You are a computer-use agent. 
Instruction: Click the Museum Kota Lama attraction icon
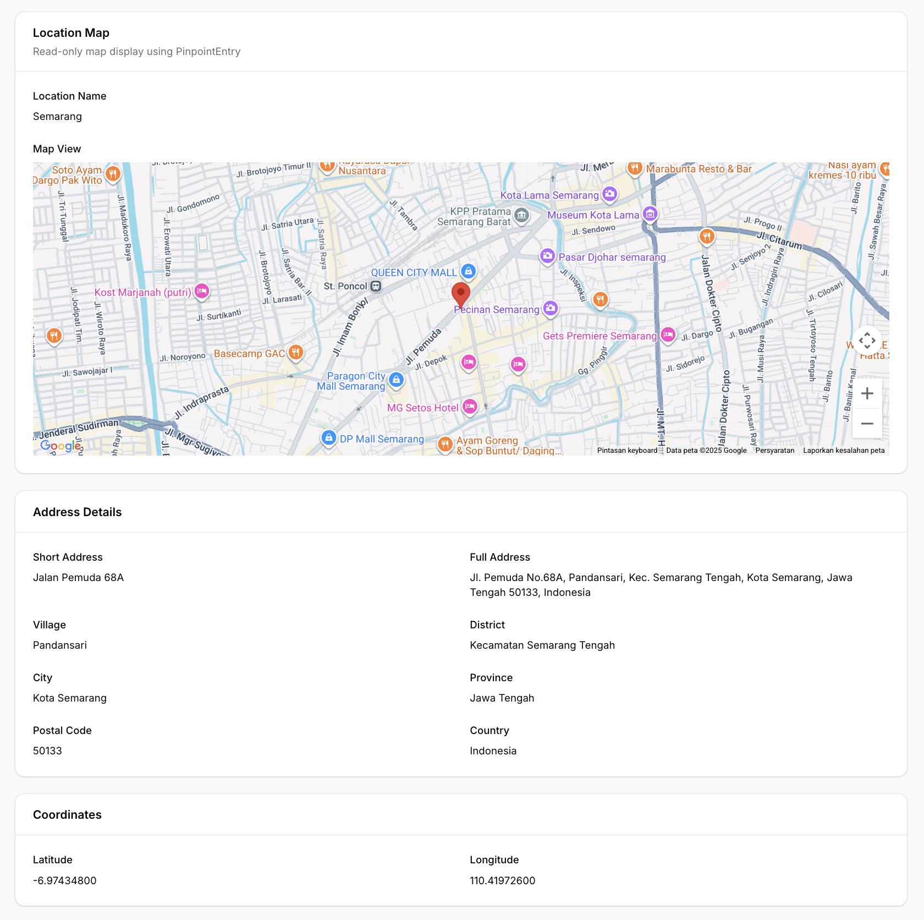[x=650, y=214]
